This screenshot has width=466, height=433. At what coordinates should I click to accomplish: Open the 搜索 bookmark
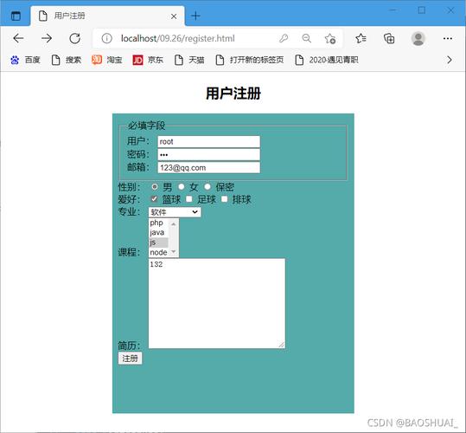[67, 60]
